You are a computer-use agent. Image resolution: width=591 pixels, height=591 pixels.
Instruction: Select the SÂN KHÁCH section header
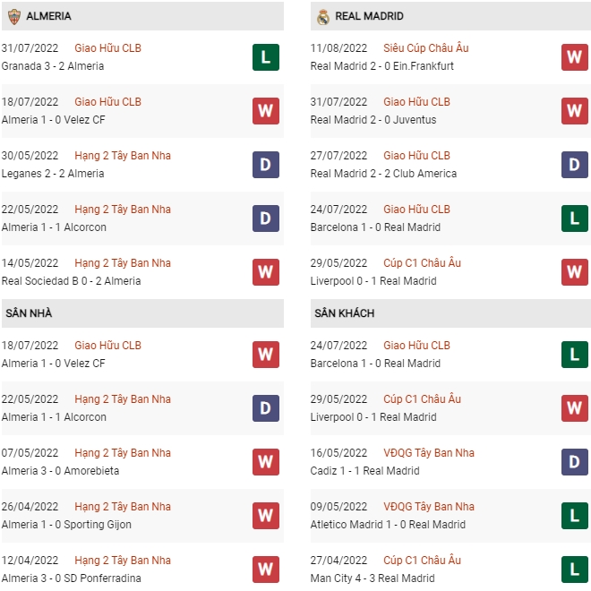point(450,313)
